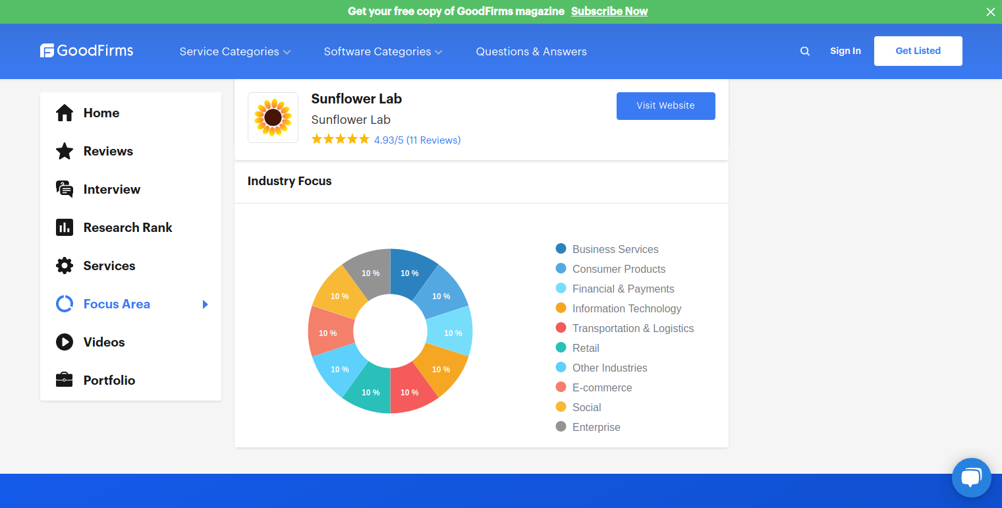Click the Retail legend color dot
This screenshot has height=508, width=1002.
561,347
